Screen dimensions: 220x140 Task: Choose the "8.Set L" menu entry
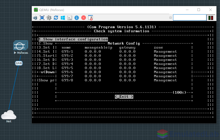click(x=47, y=68)
